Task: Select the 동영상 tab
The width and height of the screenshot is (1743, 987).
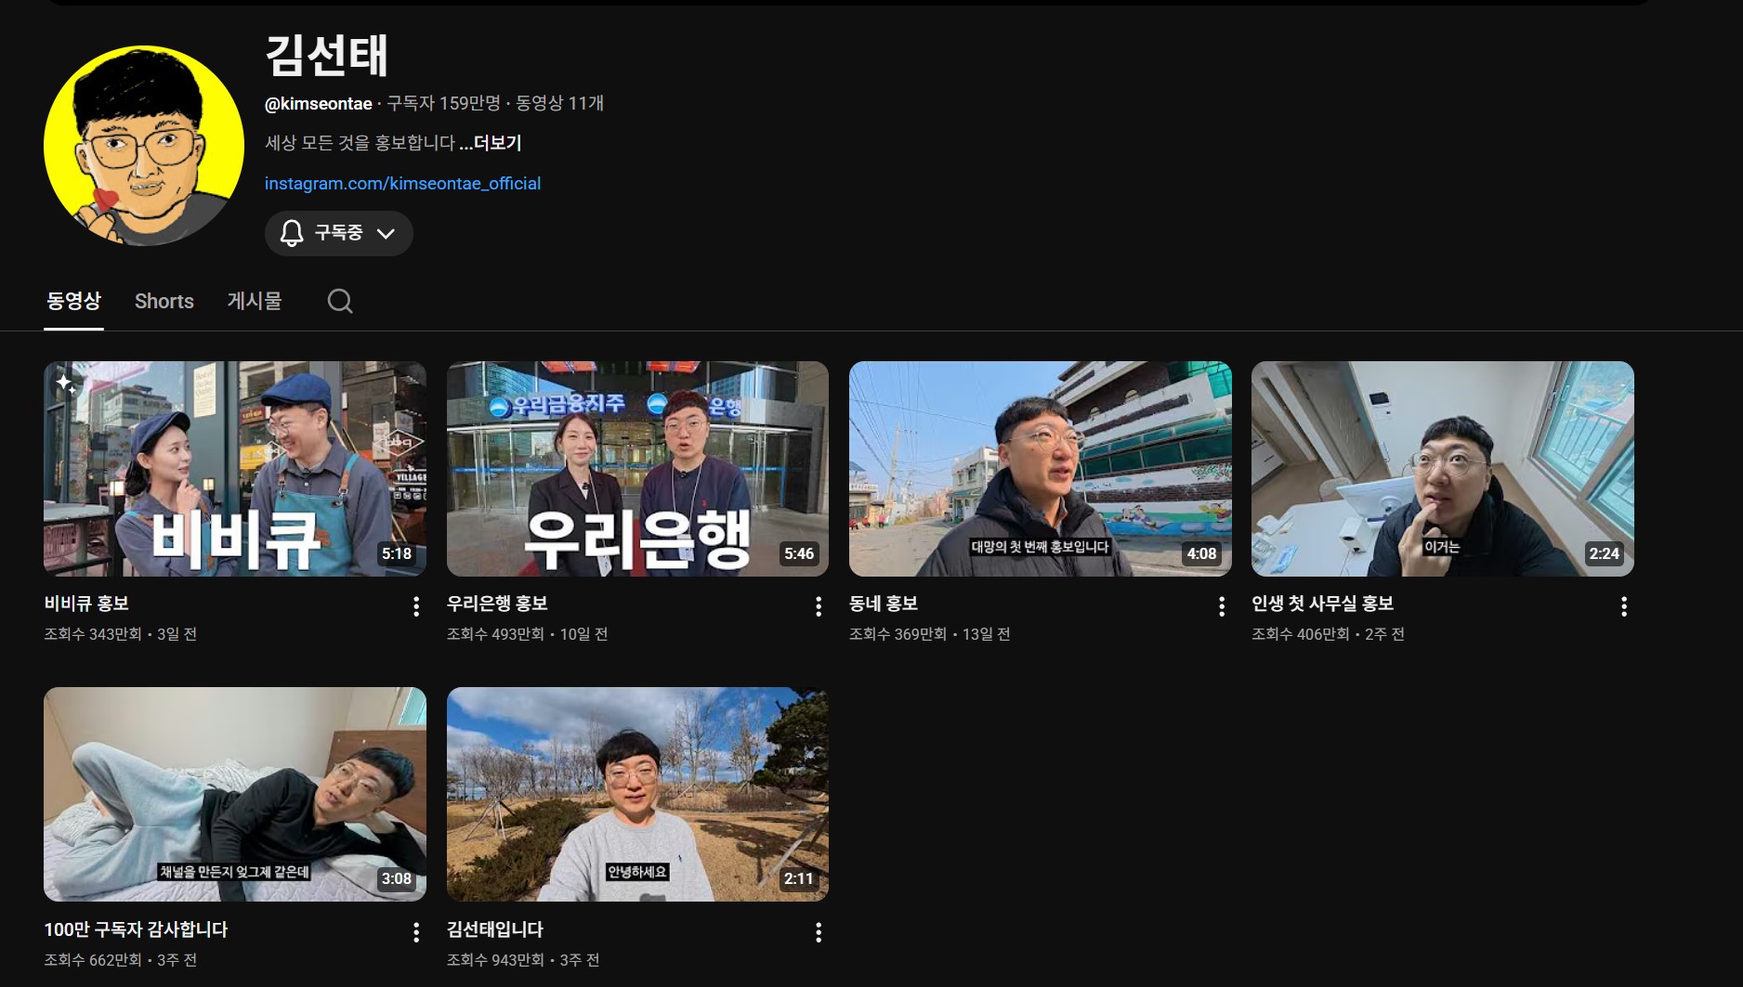Action: click(x=73, y=301)
